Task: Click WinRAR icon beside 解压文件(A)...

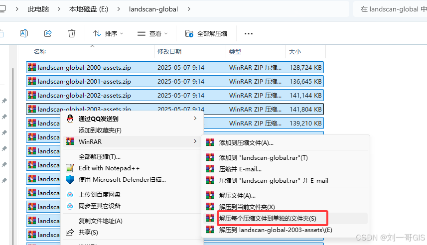Action: 210,195
